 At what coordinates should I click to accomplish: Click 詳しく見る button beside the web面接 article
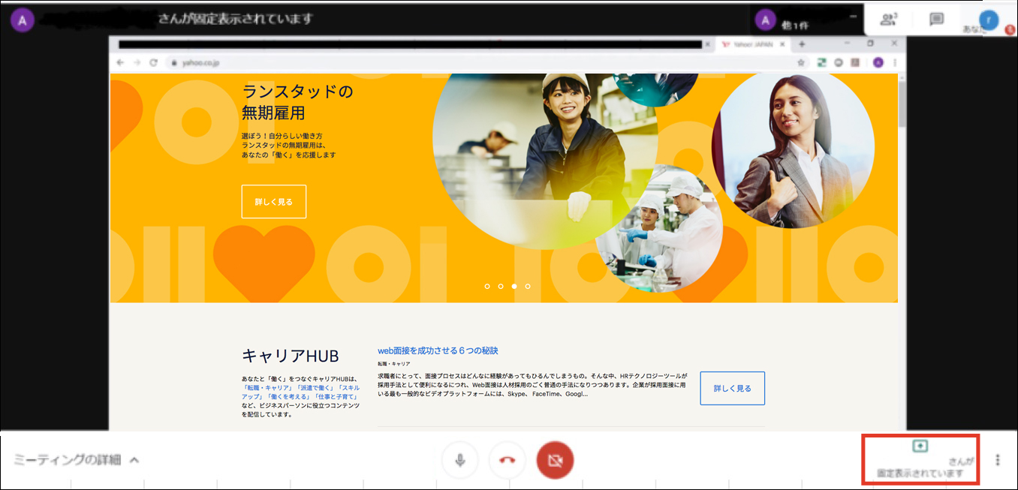[x=732, y=388]
